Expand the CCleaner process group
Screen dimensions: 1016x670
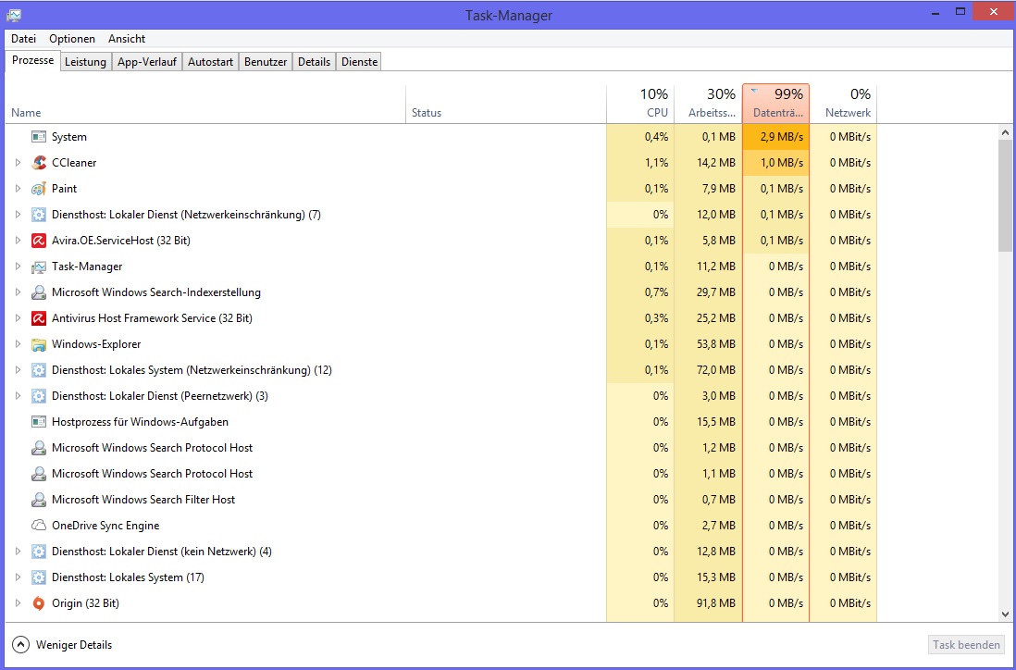pos(19,163)
